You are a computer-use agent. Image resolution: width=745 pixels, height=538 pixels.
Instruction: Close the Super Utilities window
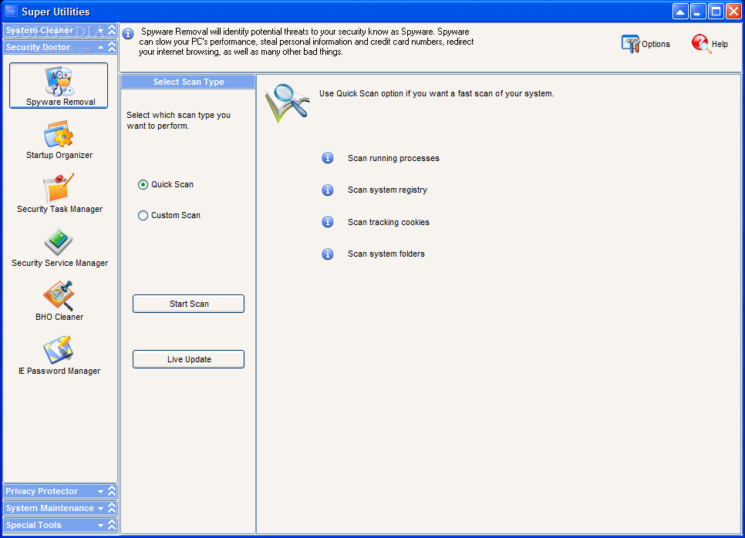(x=733, y=12)
